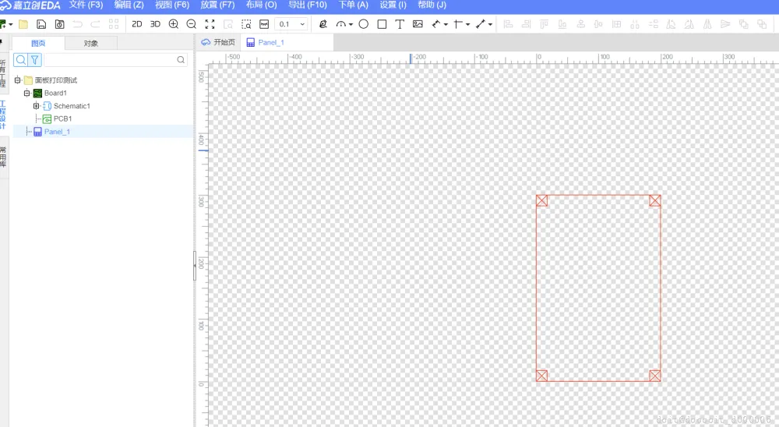Open the 文件 (F3) menu

click(x=86, y=5)
